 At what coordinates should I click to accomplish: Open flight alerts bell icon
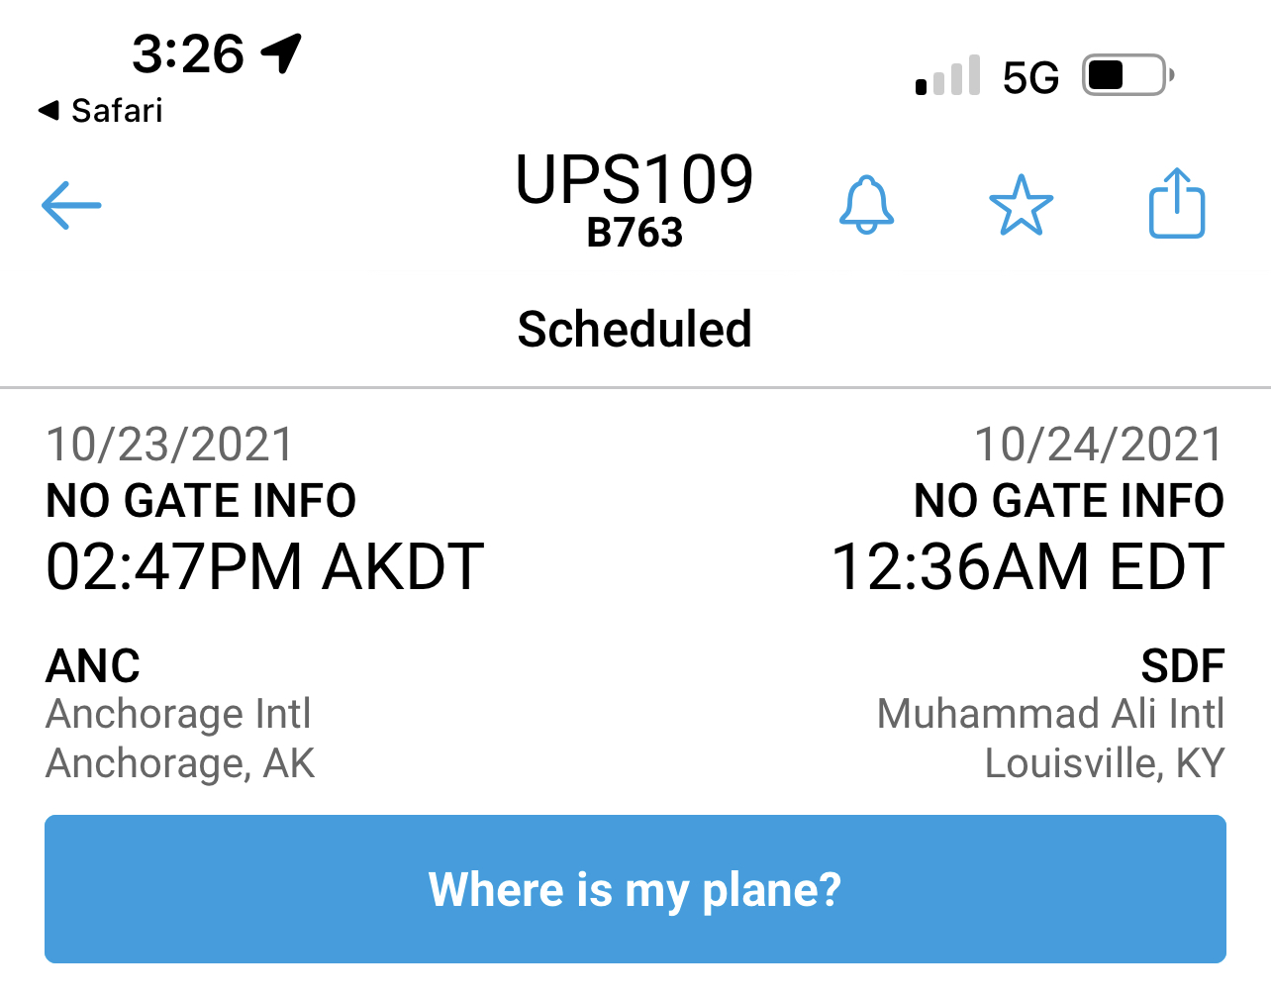coord(866,205)
